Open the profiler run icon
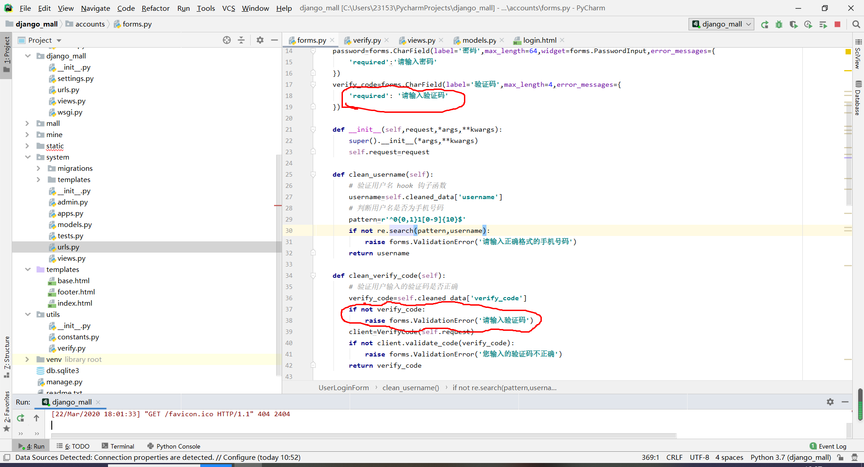The height and width of the screenshot is (467, 864). [808, 24]
